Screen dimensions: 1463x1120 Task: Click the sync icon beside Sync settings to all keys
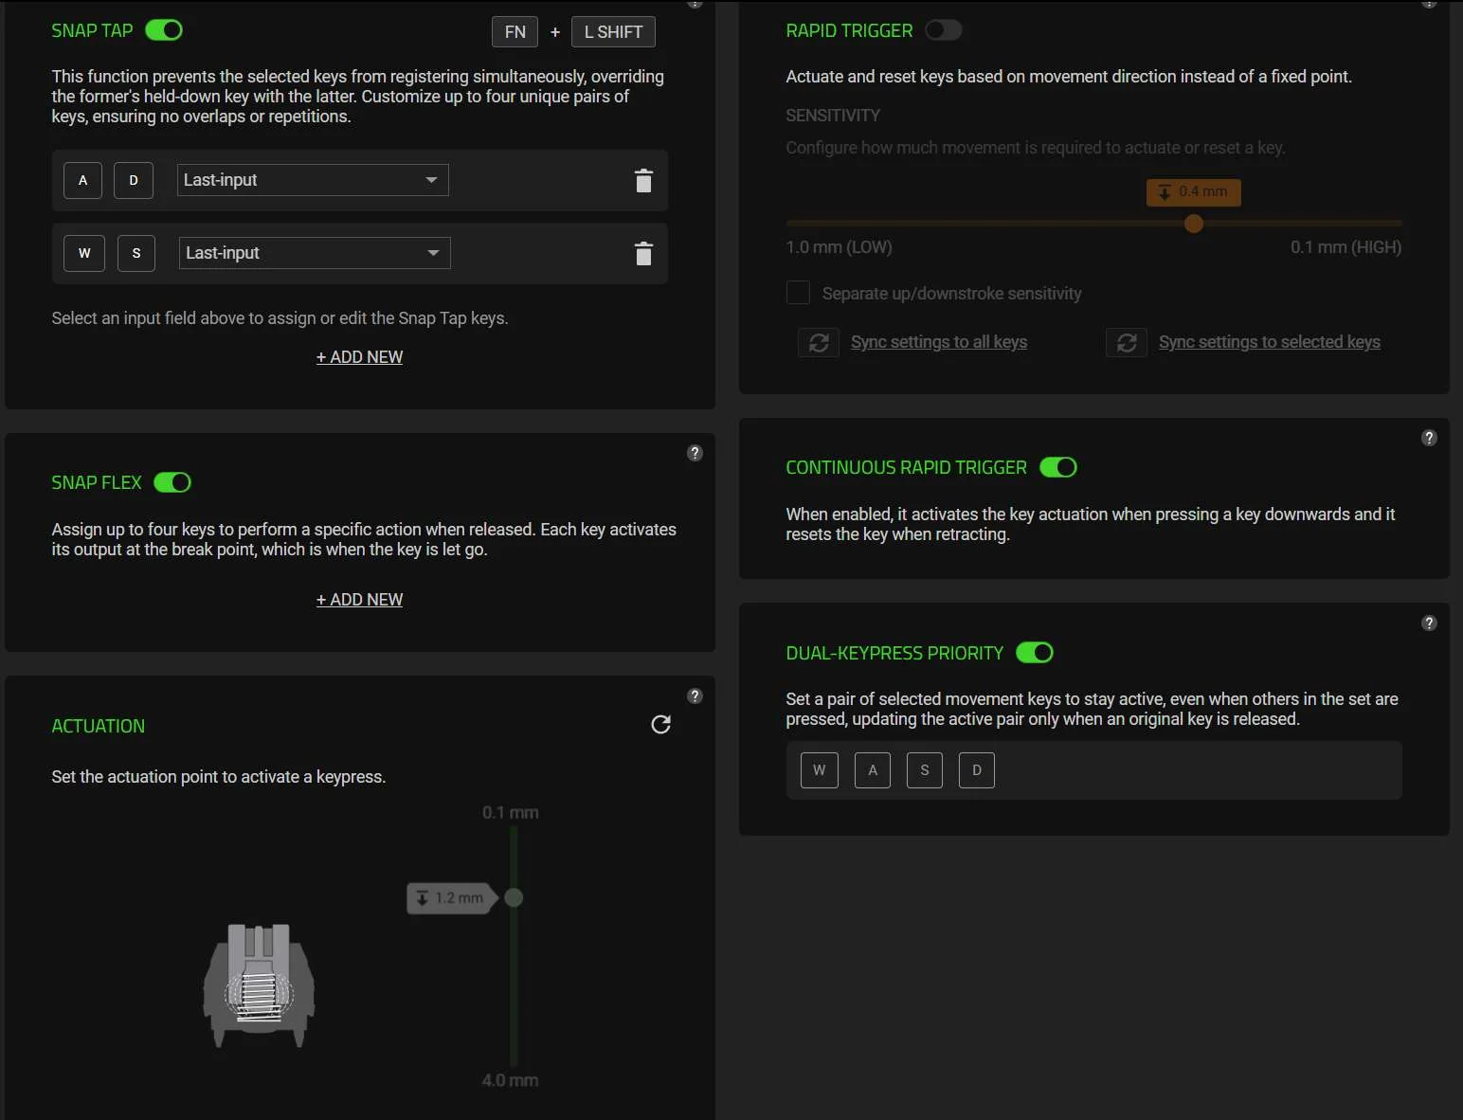(x=819, y=342)
